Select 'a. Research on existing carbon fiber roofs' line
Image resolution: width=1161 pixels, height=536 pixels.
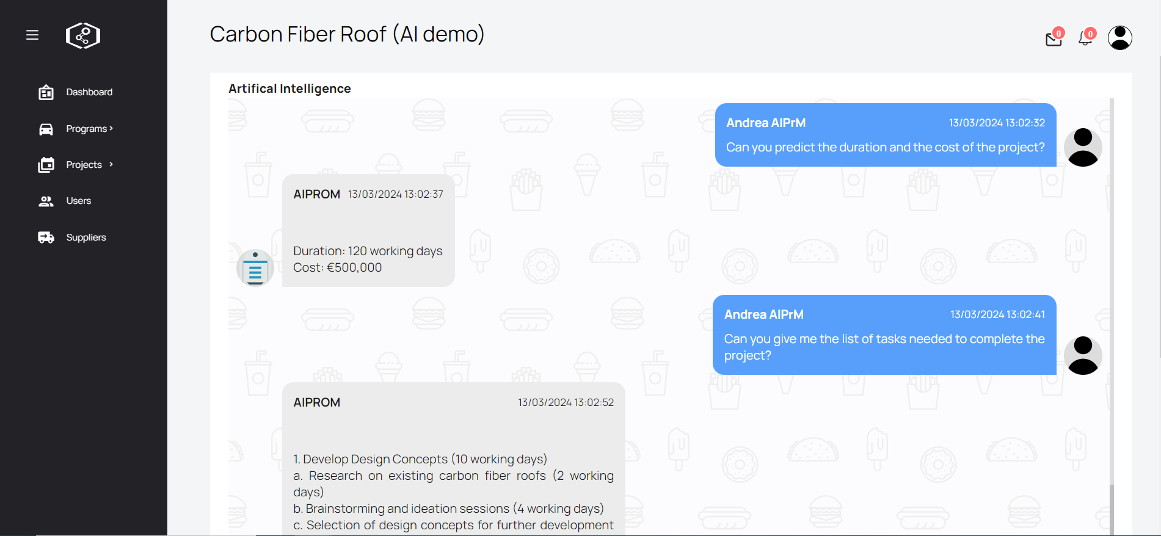pos(453,483)
